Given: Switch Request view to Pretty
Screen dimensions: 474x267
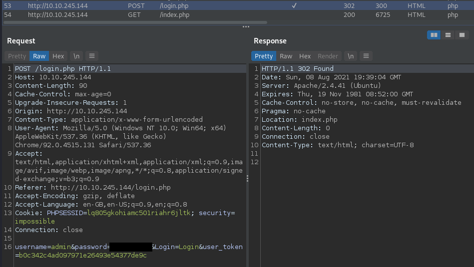Looking at the screenshot, I should point(17,56).
